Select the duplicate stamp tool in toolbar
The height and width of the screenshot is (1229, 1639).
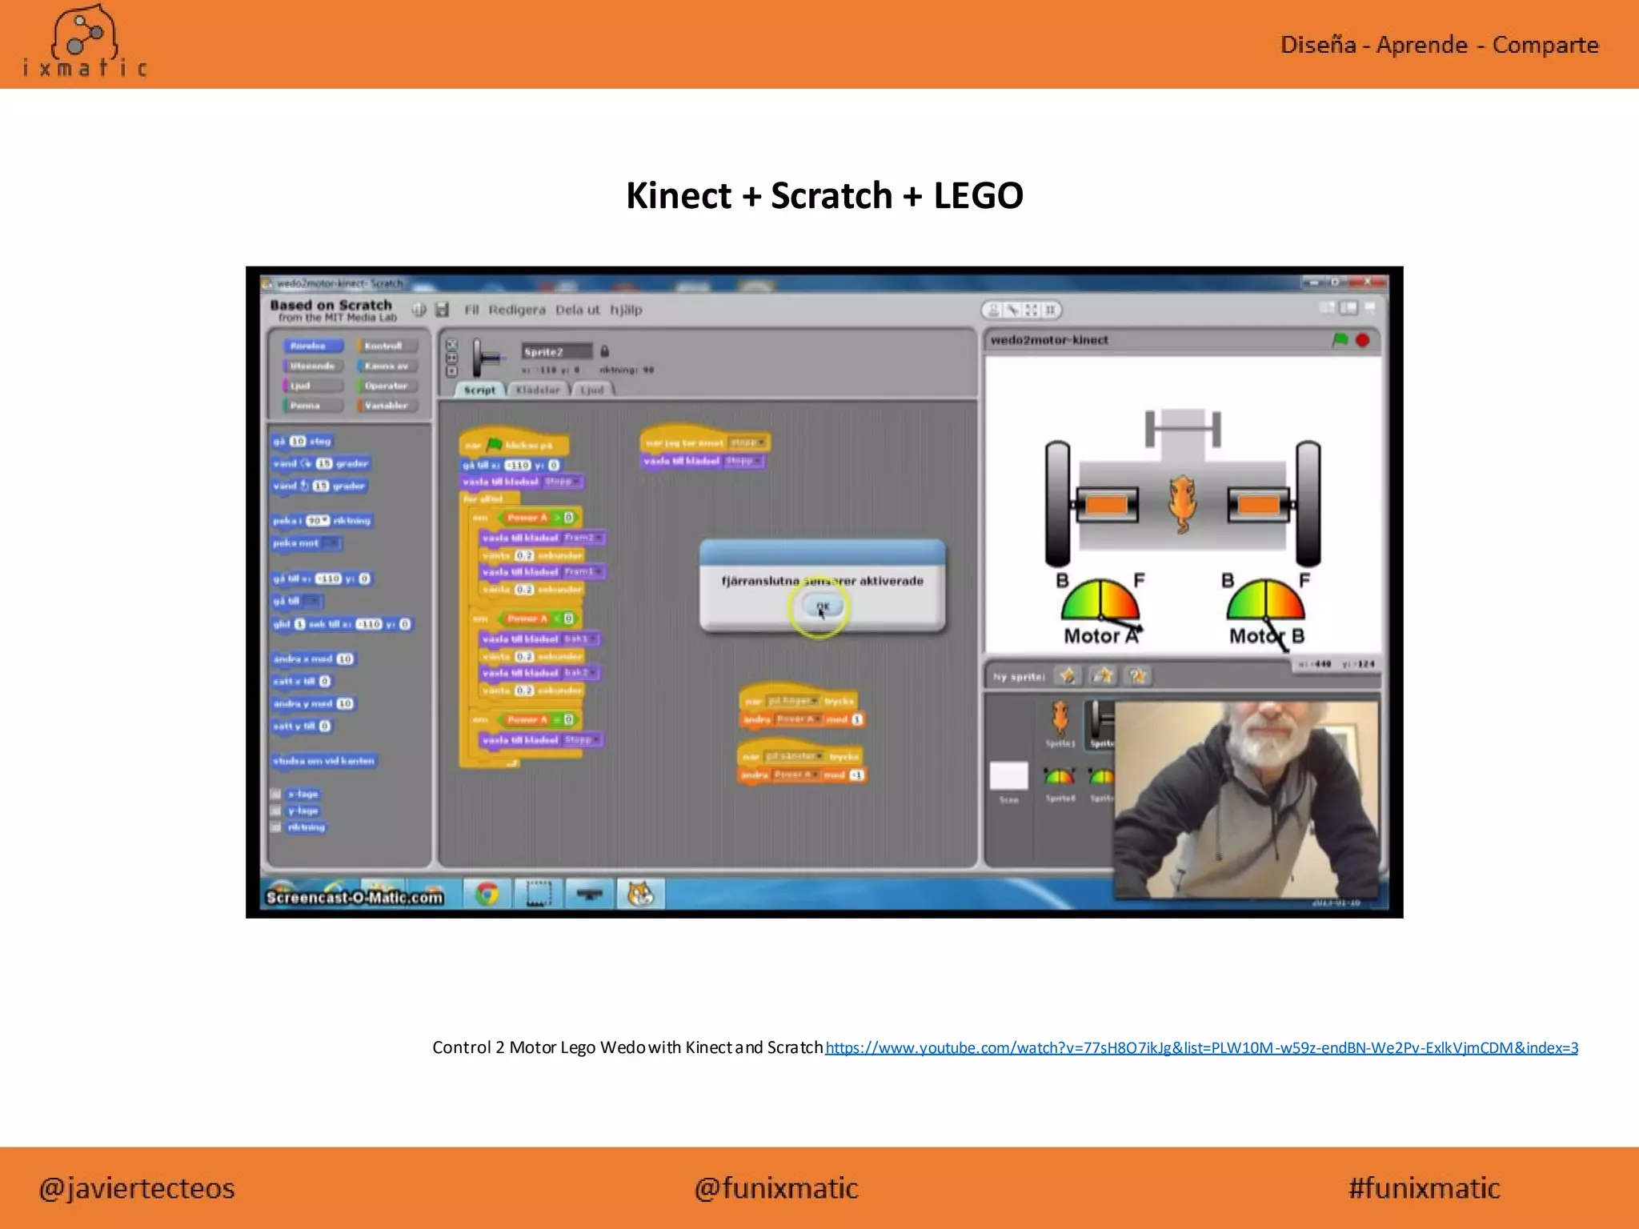tap(993, 310)
